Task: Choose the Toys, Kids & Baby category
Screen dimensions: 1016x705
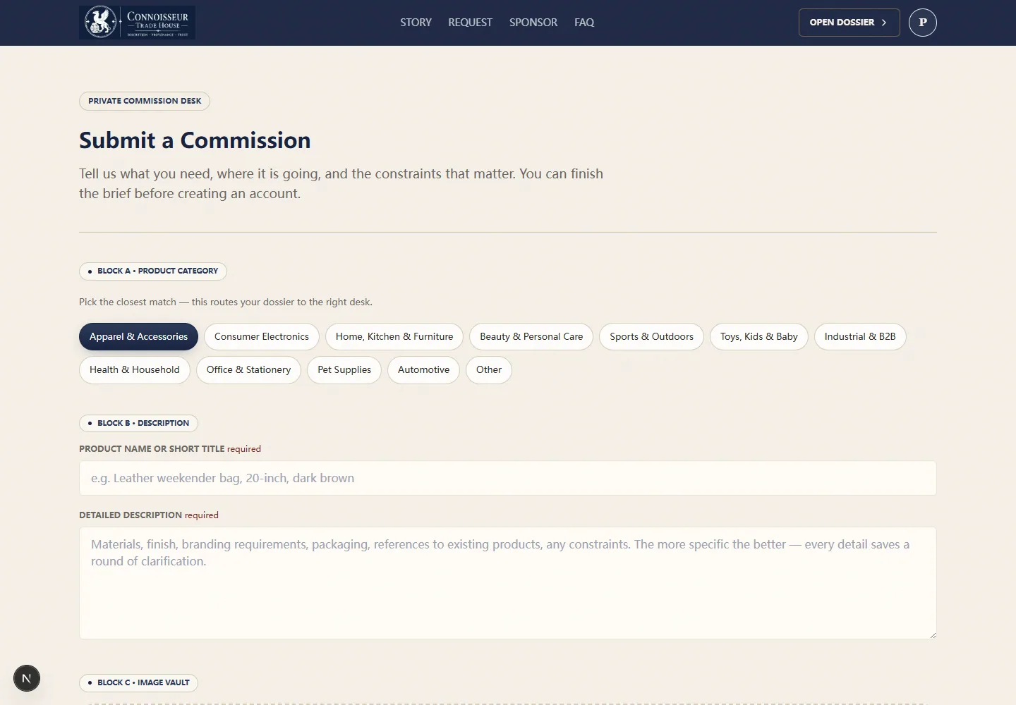Action: pyautogui.click(x=759, y=336)
